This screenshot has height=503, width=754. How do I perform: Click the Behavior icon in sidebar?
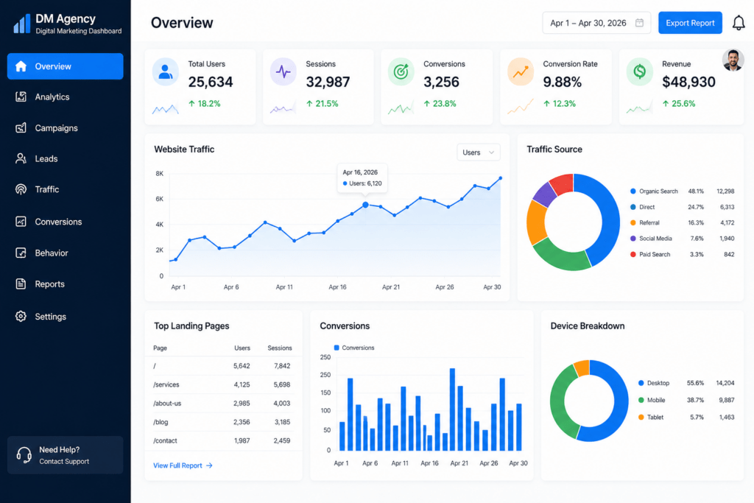tap(21, 253)
